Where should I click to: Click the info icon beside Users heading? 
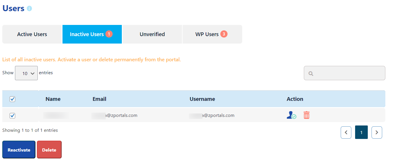29,9
